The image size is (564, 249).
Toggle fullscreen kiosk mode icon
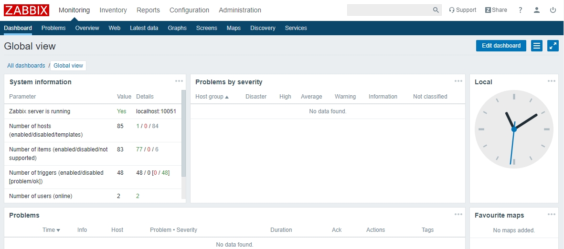(x=553, y=46)
